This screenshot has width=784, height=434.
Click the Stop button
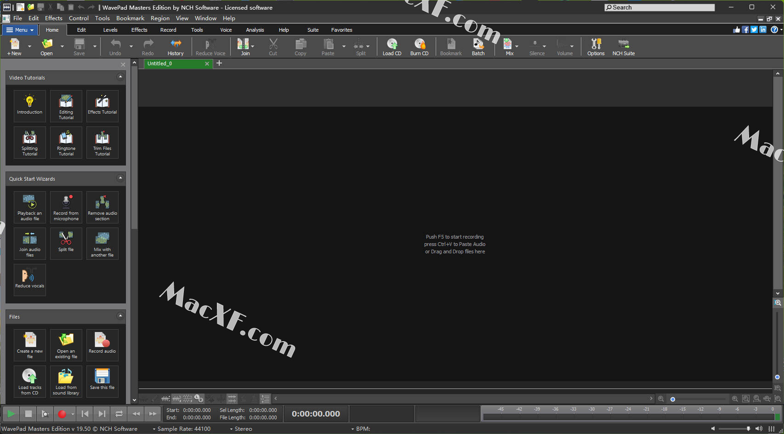pyautogui.click(x=28, y=414)
